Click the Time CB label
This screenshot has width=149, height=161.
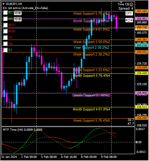coord(123,4)
